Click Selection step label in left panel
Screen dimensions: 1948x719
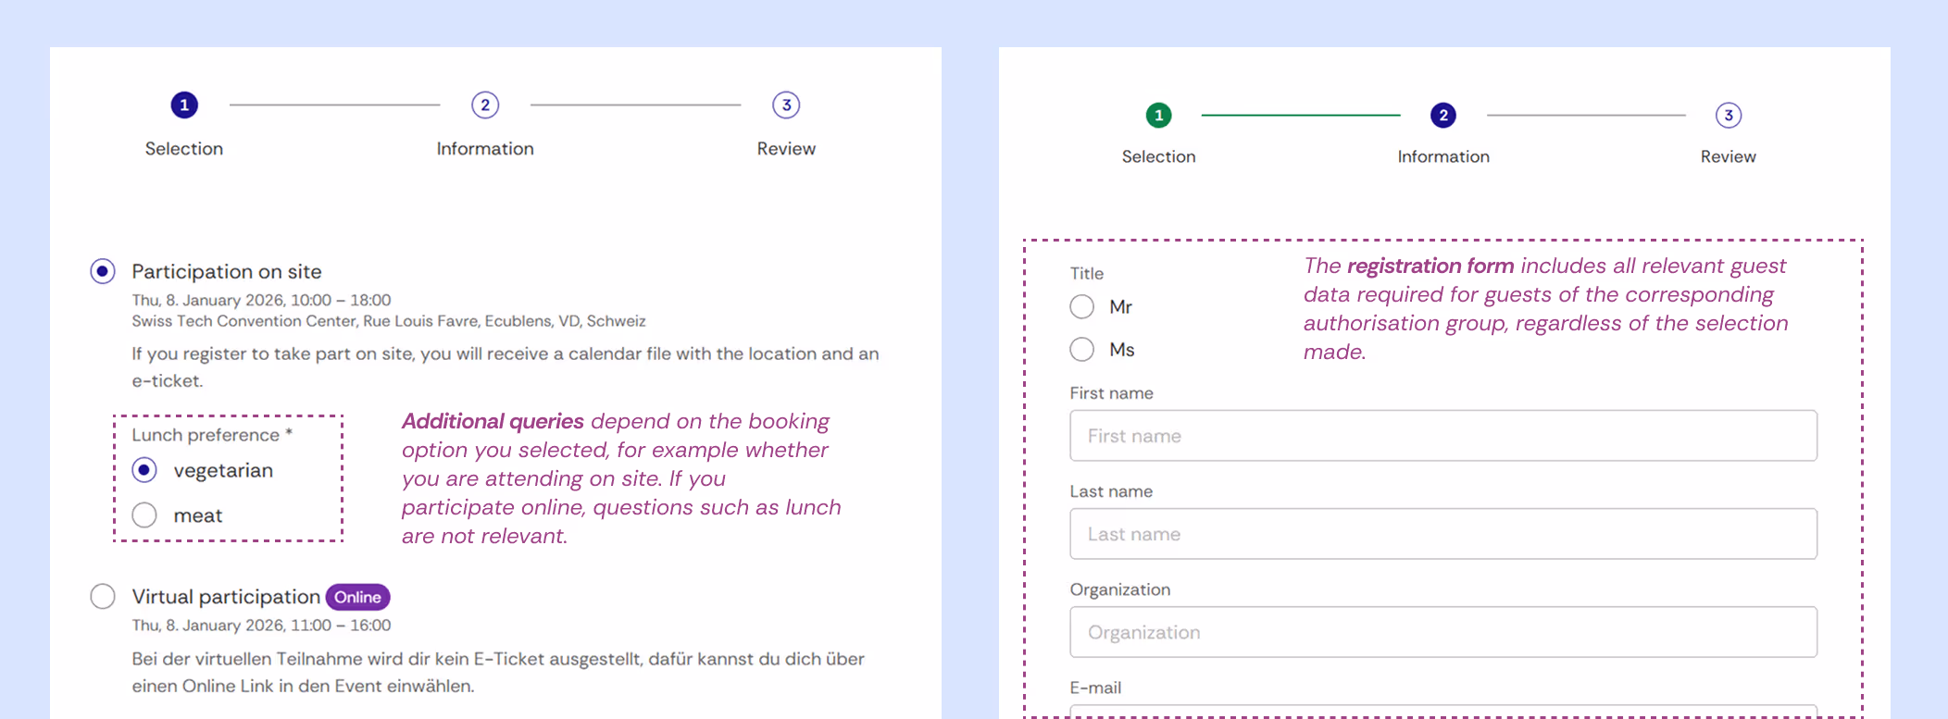[x=184, y=148]
